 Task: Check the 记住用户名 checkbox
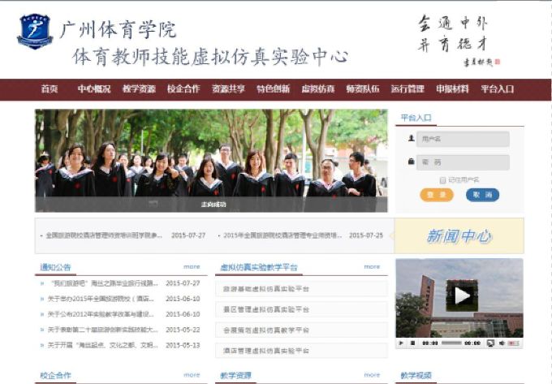pos(442,179)
